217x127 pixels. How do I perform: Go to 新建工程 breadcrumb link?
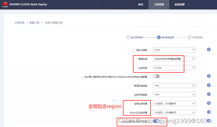click(x=34, y=23)
